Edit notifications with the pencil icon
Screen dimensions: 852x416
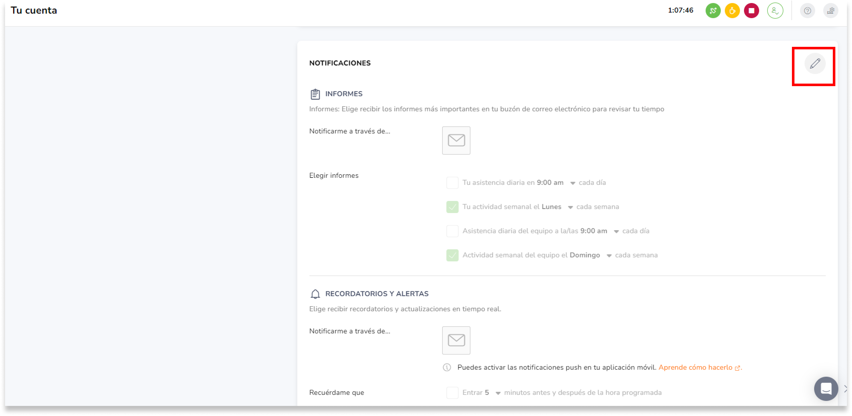tap(815, 63)
